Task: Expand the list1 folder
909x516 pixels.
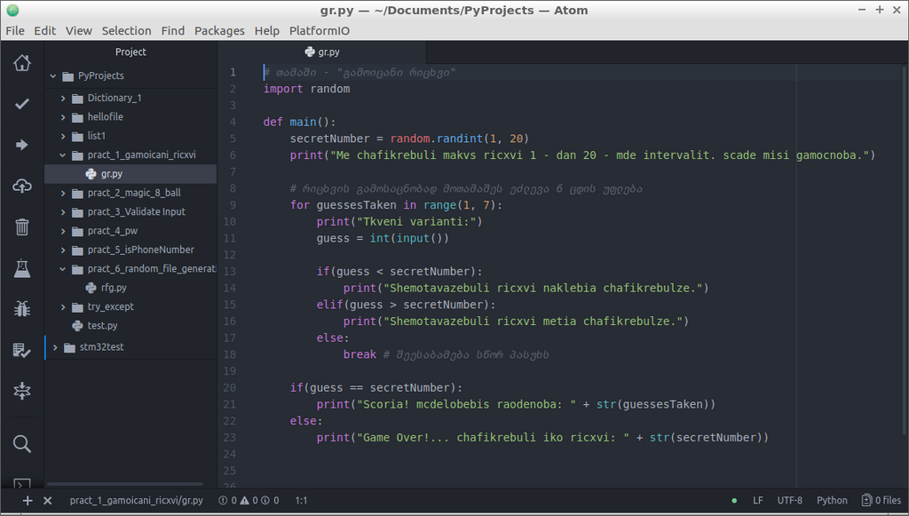Action: point(63,136)
